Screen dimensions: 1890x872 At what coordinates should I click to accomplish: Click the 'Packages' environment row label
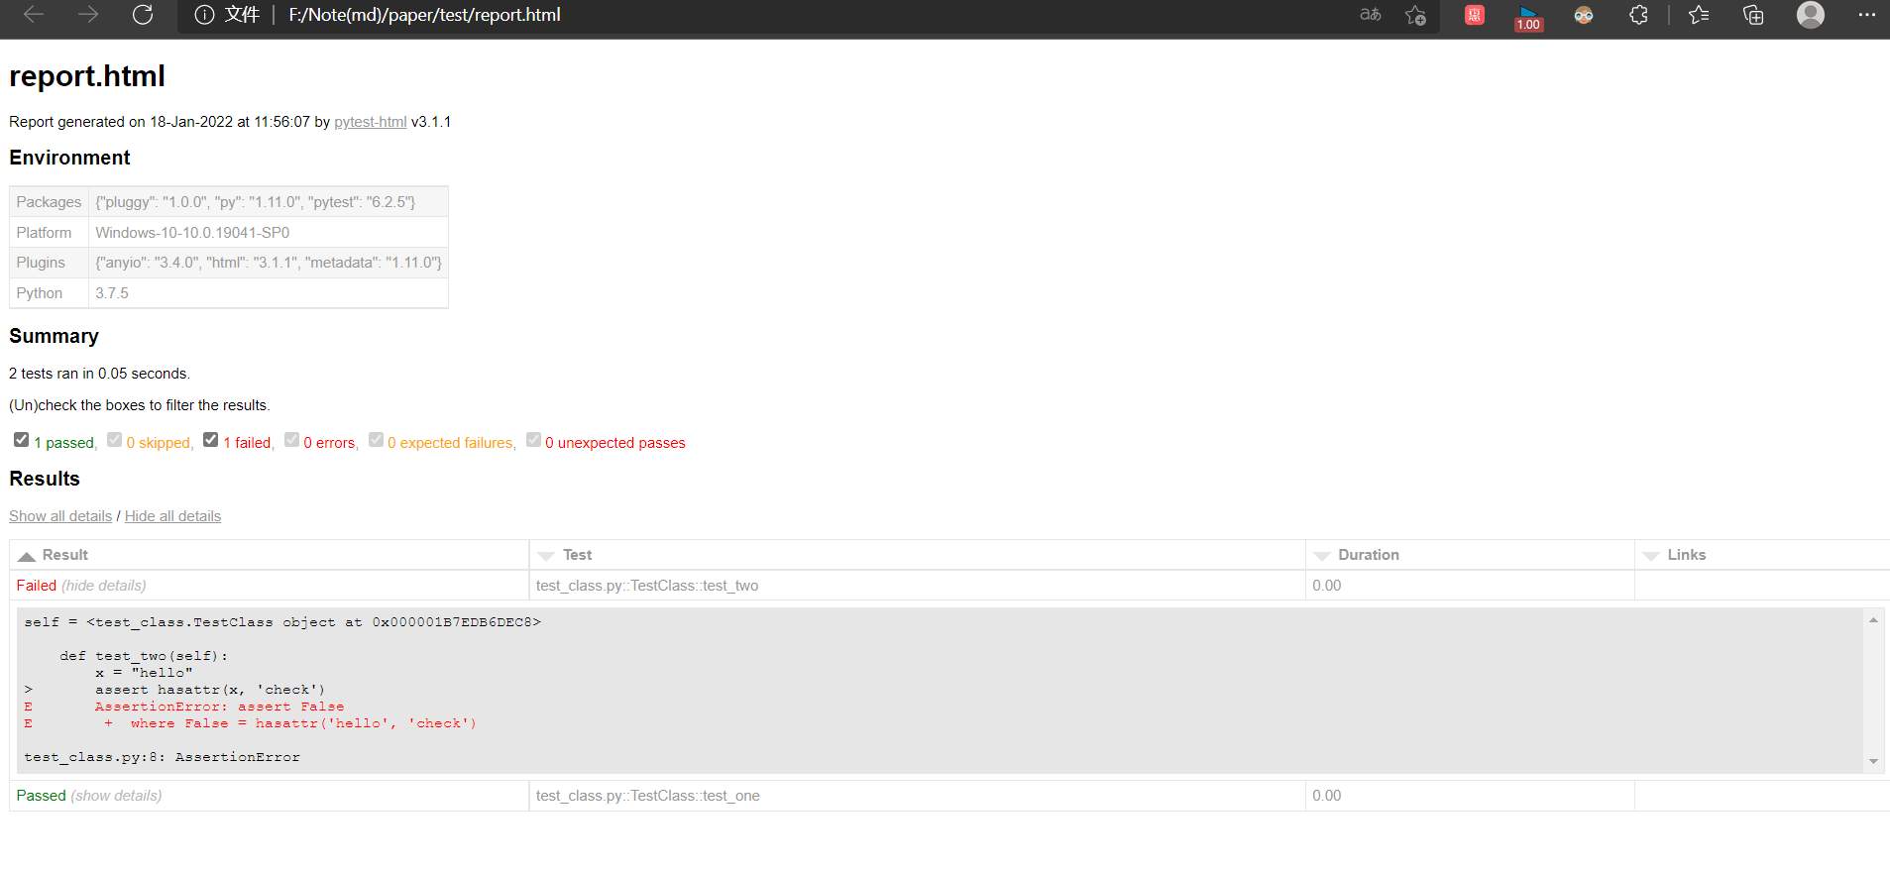click(x=49, y=202)
